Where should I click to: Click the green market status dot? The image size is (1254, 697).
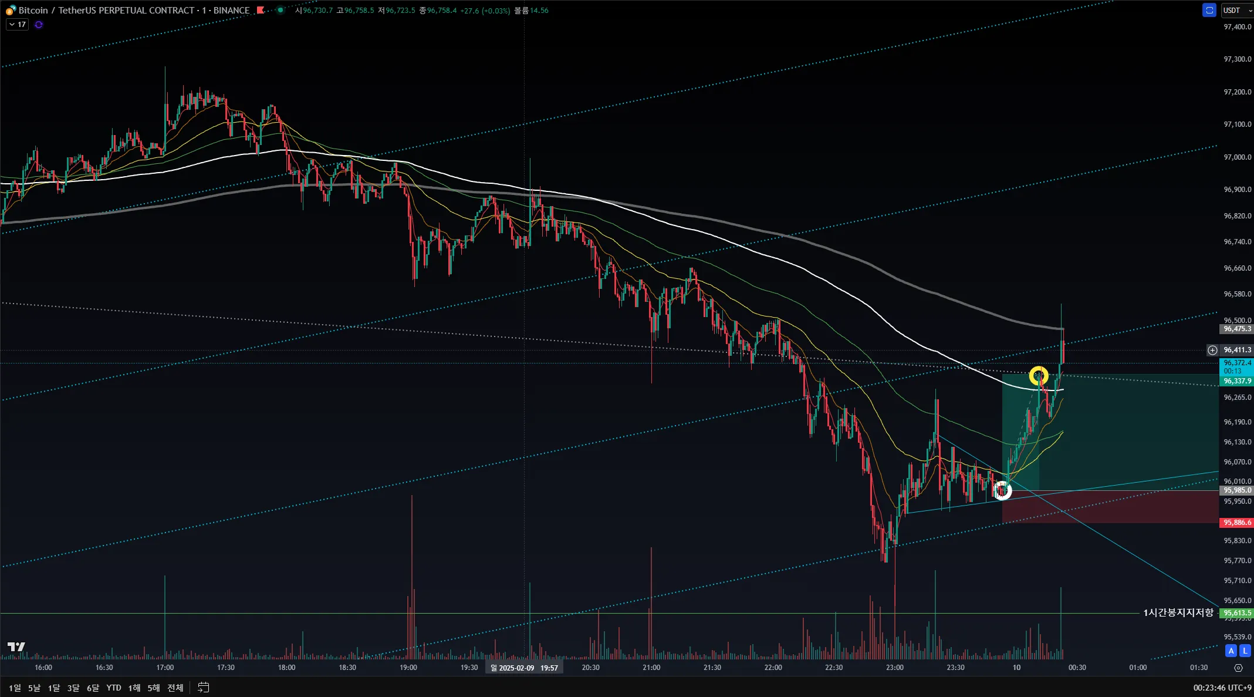tap(280, 10)
